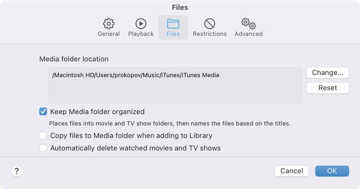Confirm settings with the OK button
360x189 pixels.
coord(332,171)
